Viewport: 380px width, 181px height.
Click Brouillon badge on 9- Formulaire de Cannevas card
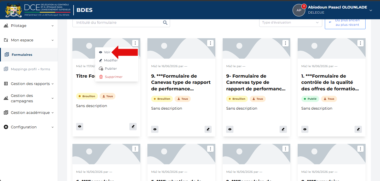click(x=237, y=99)
